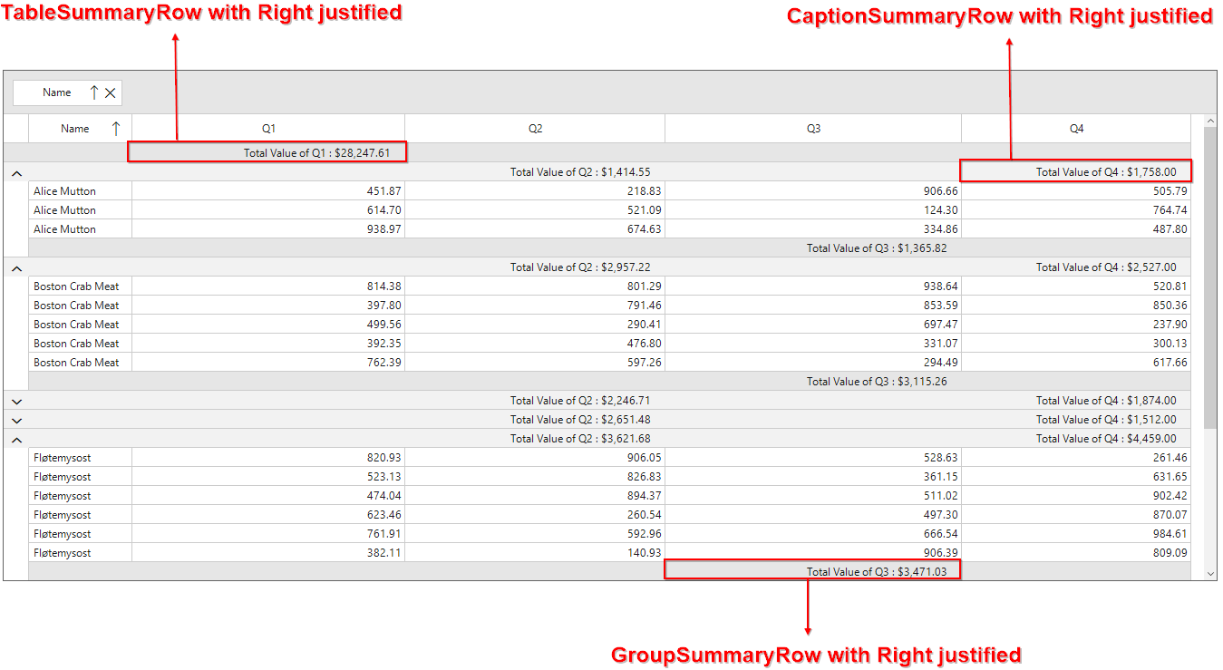1223x670 pixels.
Task: Select the cell with value 218.83
Action: 535,191
